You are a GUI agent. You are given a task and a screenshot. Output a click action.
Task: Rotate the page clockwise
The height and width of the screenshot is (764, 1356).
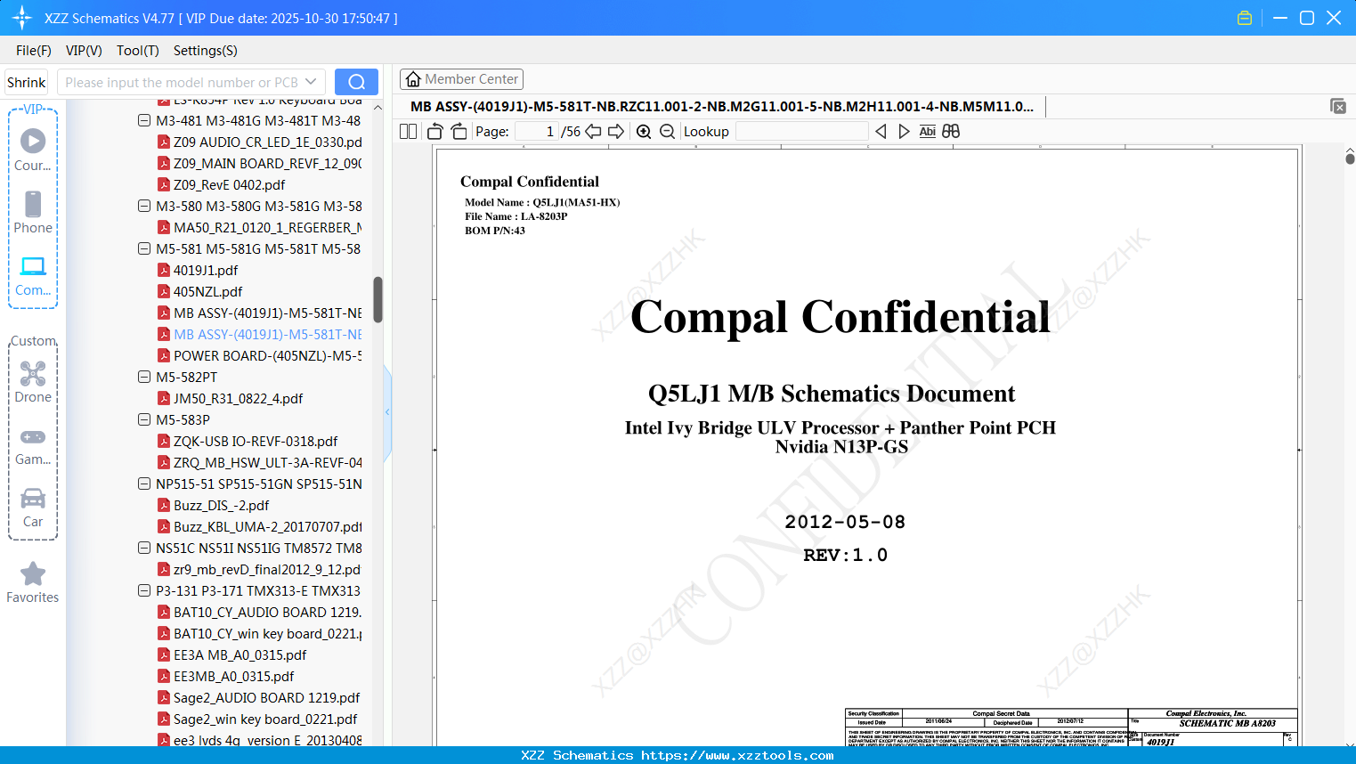pos(459,132)
